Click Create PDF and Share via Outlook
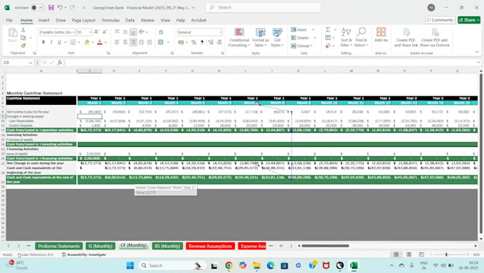 tap(435, 37)
